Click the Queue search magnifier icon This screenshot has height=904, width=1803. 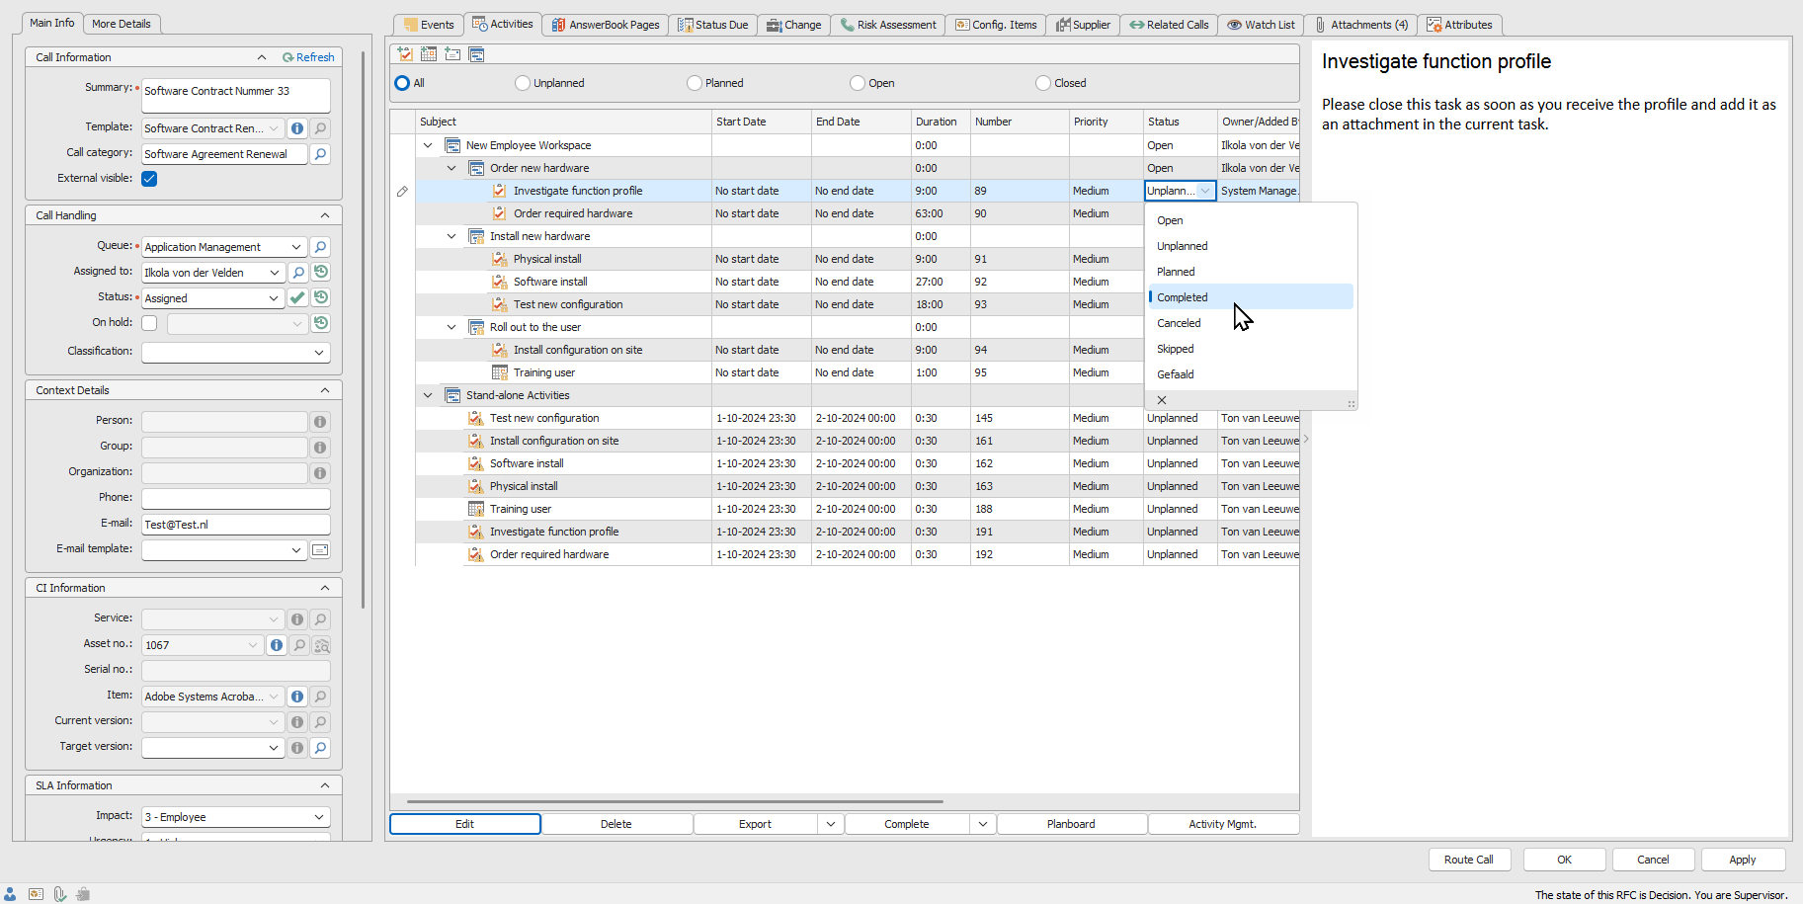[x=320, y=247]
